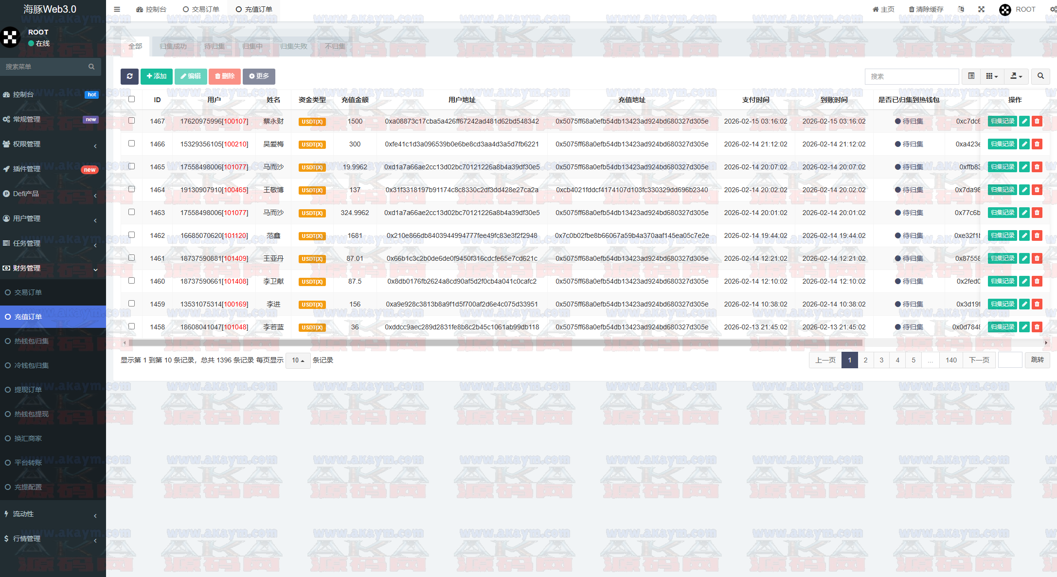
Task: Click the 主页 home icon link
Action: (883, 9)
